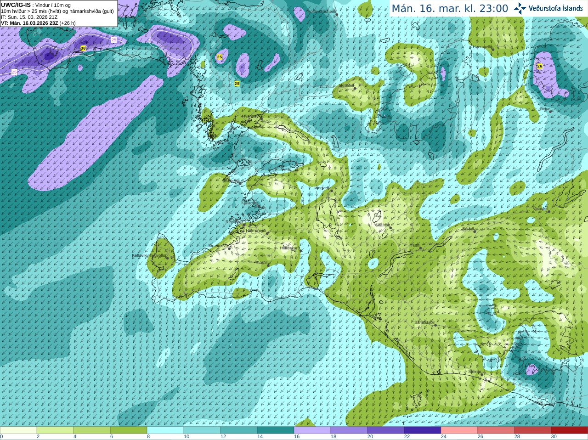Viewport: 588px width, 440px height.
Task: Click the Reykjavík station label
Action: pos(234,222)
